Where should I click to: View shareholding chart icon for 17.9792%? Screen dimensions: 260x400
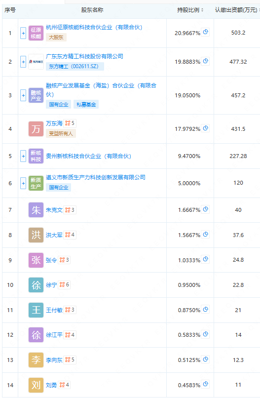[x=205, y=128]
